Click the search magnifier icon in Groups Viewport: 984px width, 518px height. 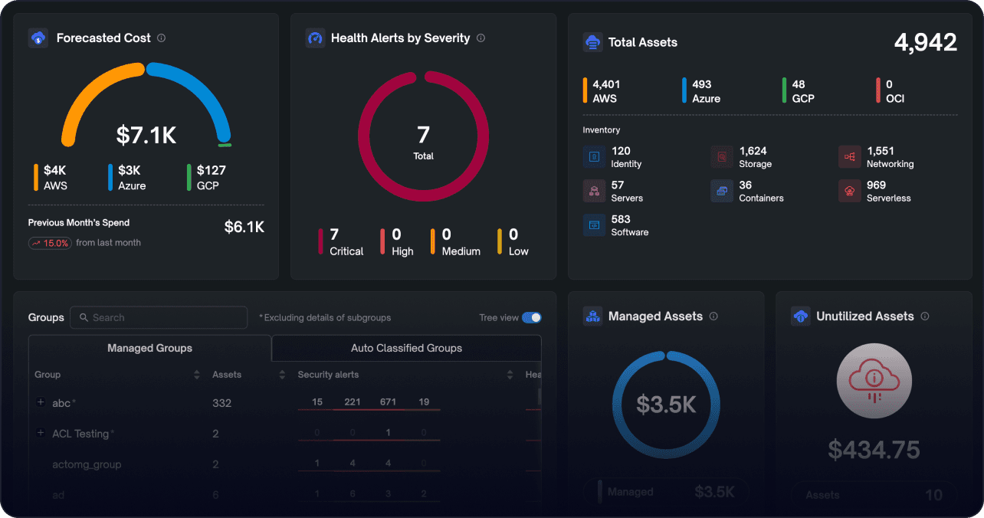point(84,317)
